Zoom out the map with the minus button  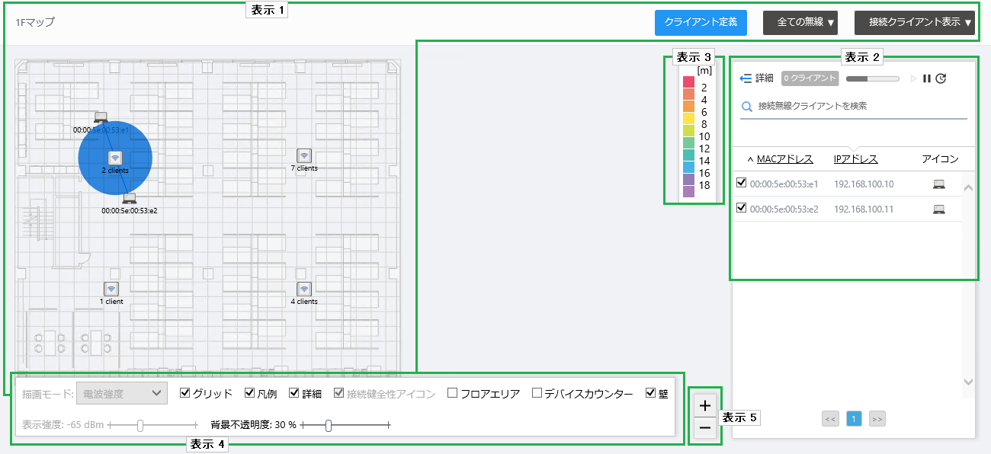(x=705, y=428)
